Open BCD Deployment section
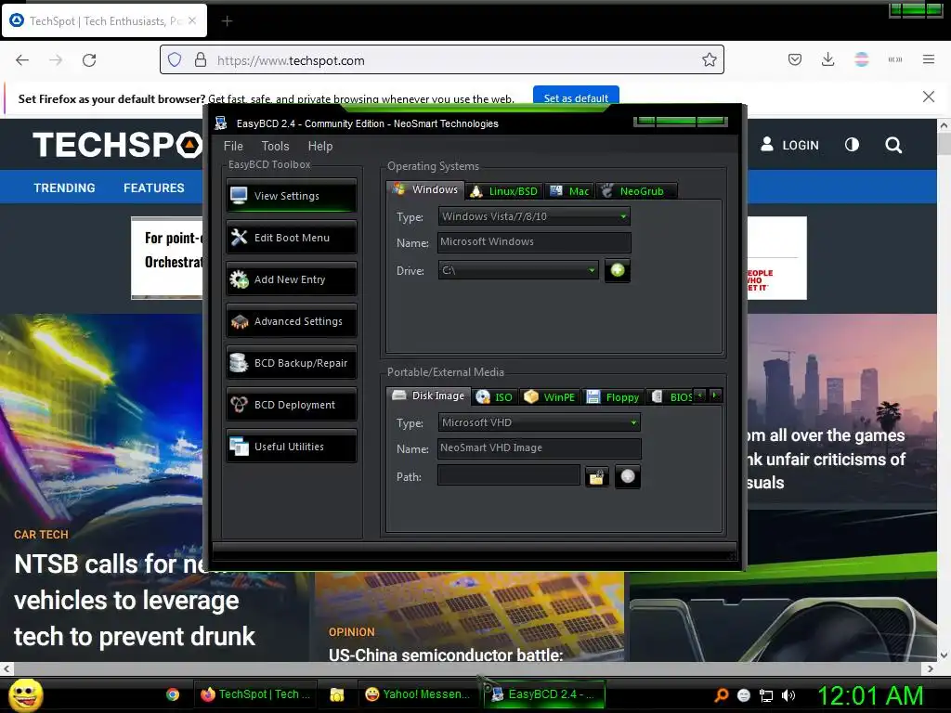This screenshot has width=951, height=713. (292, 405)
